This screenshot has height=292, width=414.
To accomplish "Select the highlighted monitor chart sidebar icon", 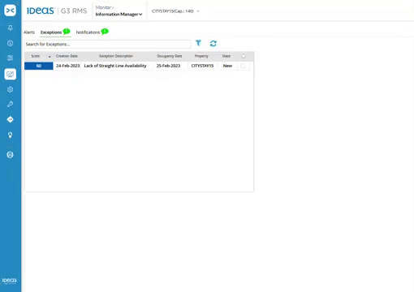I will pos(11,74).
